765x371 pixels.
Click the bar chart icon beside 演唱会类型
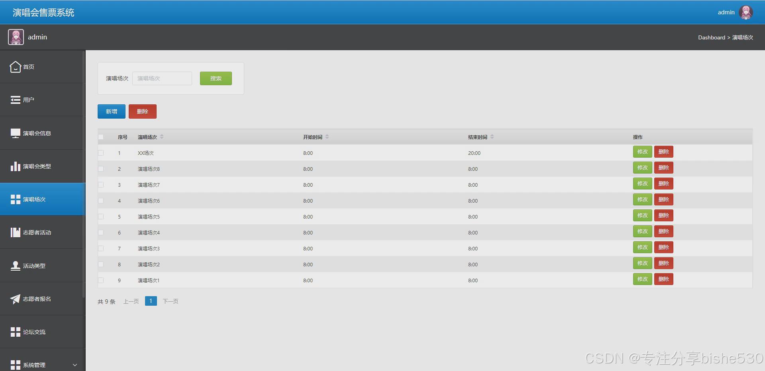point(16,166)
